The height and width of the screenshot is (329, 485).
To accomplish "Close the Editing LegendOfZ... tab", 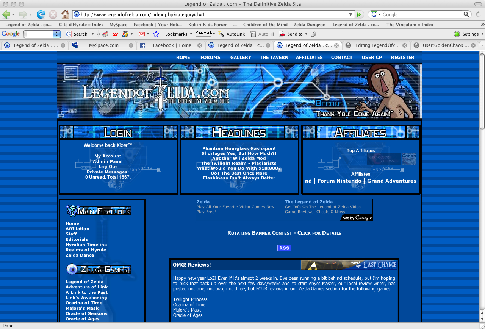I will [x=404, y=45].
